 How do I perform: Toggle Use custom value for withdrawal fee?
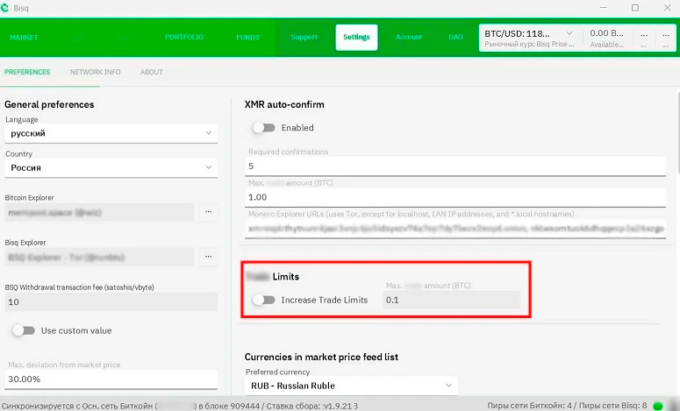[24, 330]
